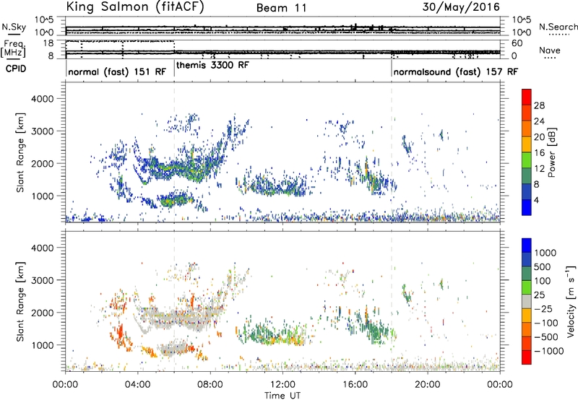
Task: Click the 'Nave' legend label
Action: pos(549,50)
